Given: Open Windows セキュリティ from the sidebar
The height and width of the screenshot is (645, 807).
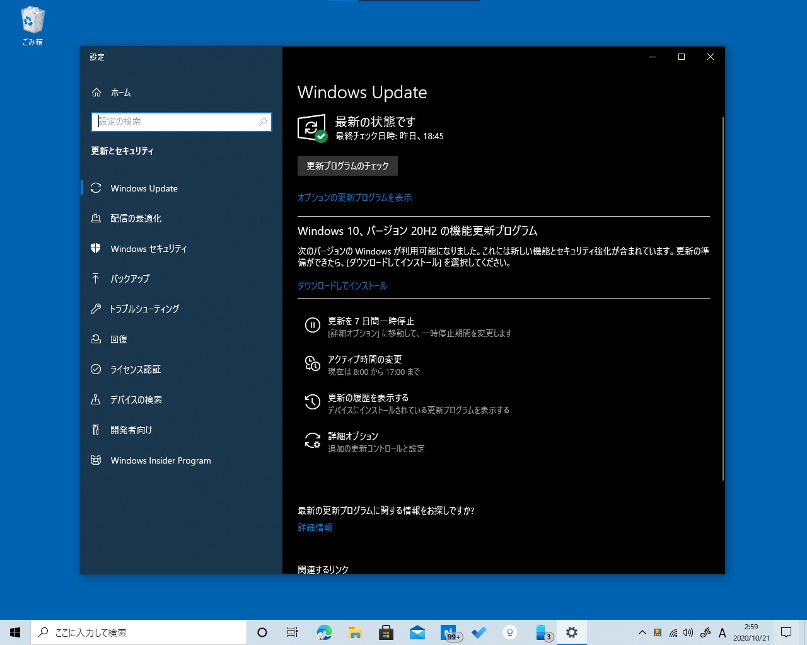Looking at the screenshot, I should 148,248.
